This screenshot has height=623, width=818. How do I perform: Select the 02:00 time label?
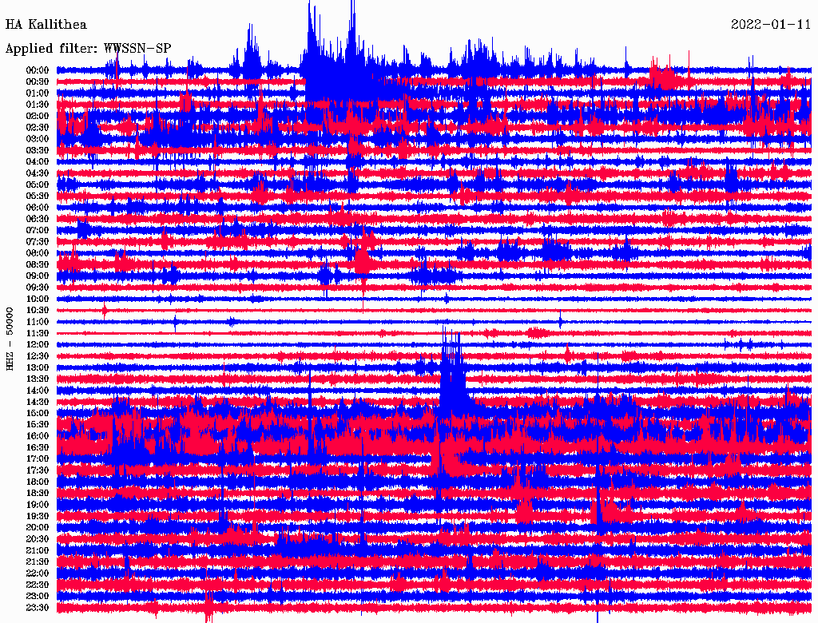(x=38, y=116)
